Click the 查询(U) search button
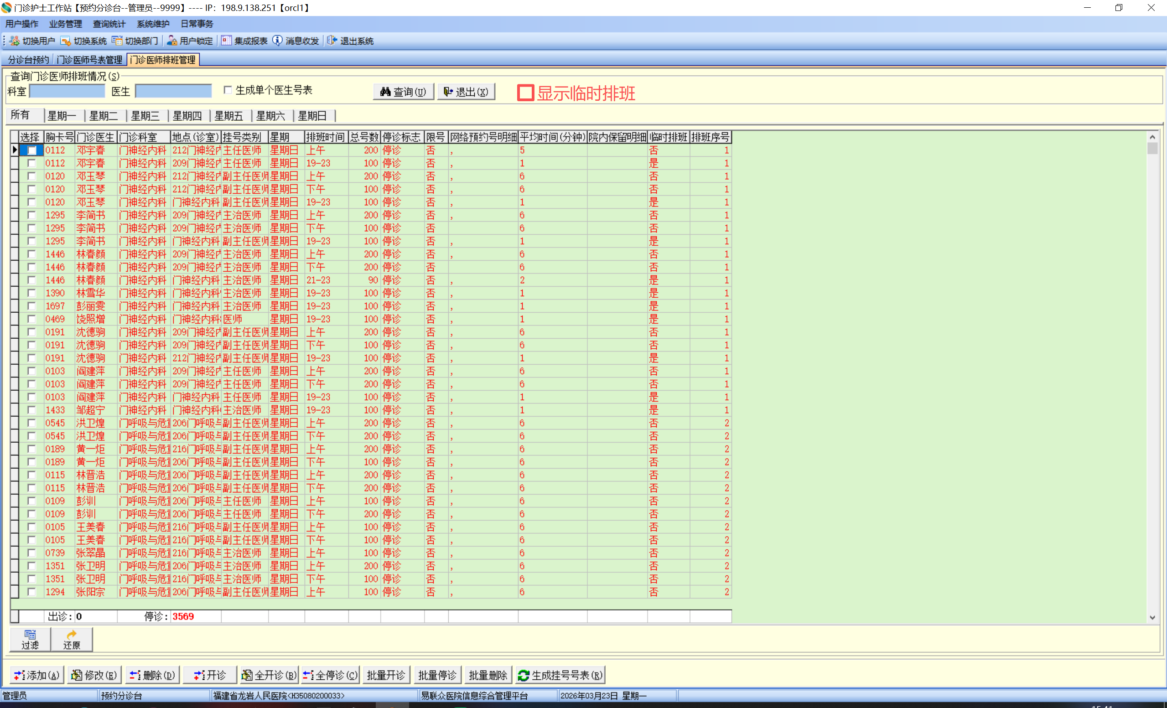Screen dimensions: 1167x708 (404, 91)
